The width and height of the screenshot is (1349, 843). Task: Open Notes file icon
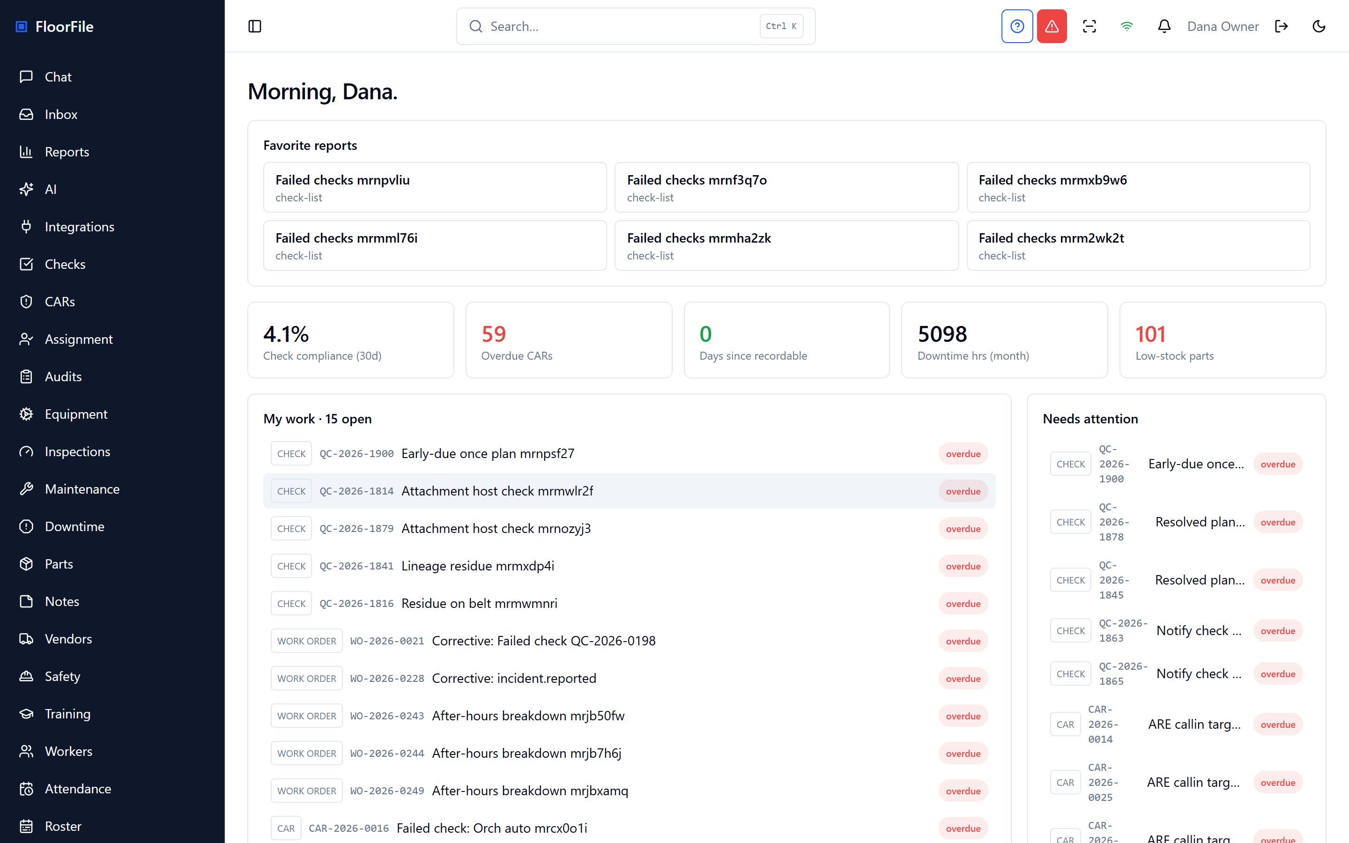click(26, 601)
